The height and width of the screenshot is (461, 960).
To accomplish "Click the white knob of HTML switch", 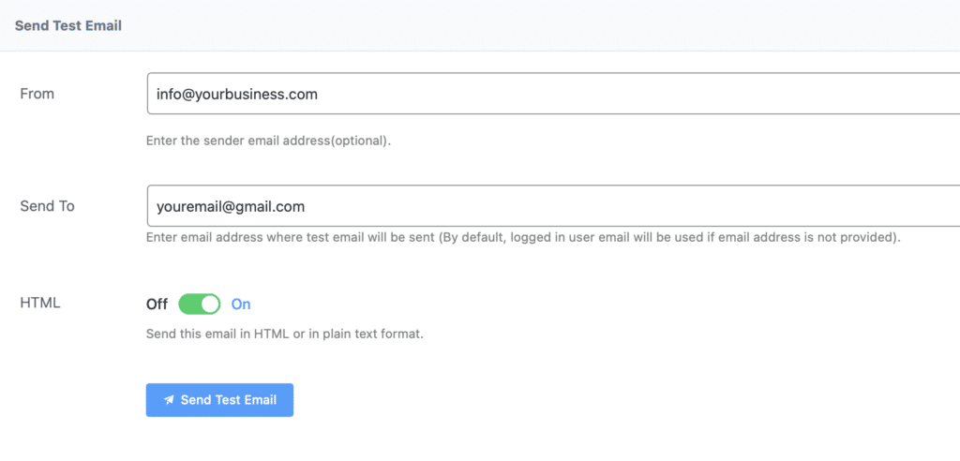I will pyautogui.click(x=210, y=304).
